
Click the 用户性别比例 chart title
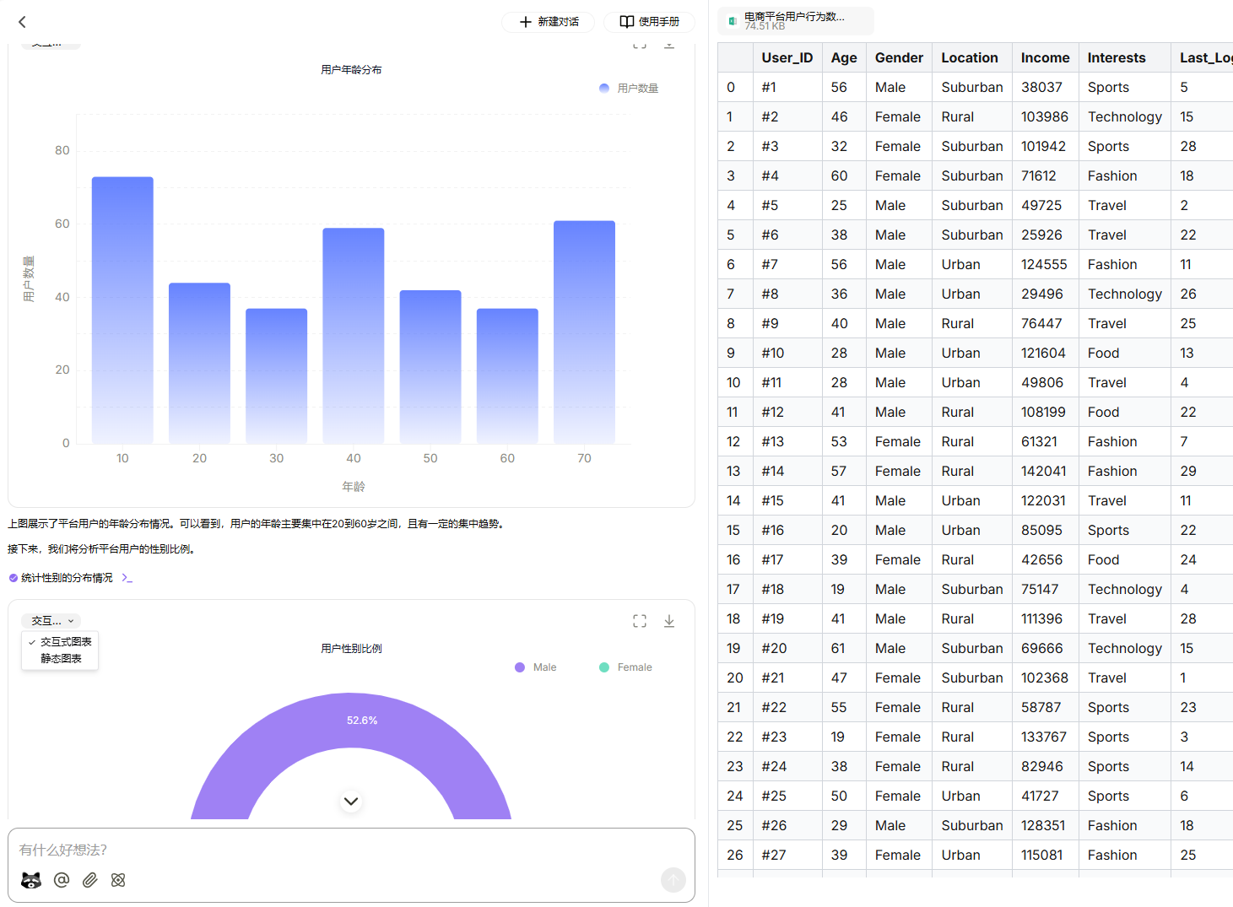pyautogui.click(x=351, y=649)
